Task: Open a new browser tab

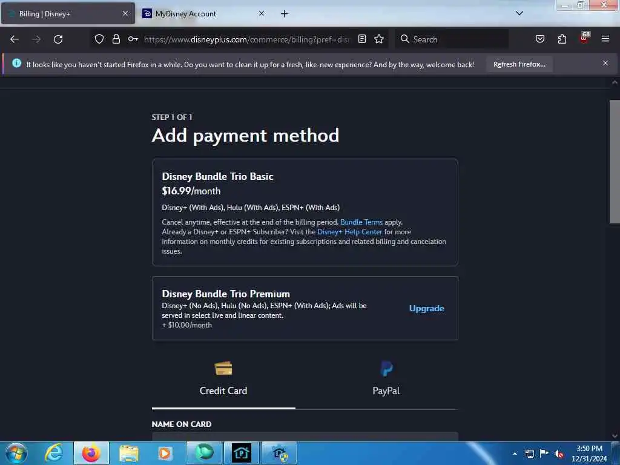Action: 285,14
